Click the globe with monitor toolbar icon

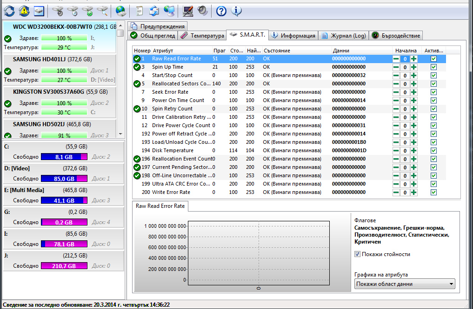point(169,11)
